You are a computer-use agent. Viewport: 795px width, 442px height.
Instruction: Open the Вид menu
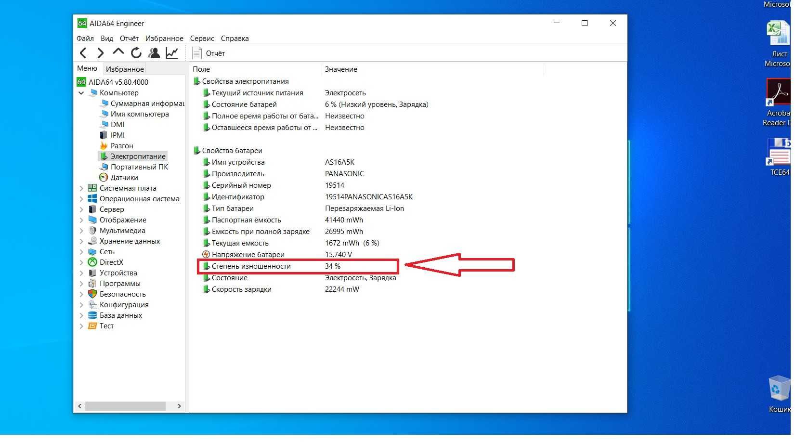tap(107, 39)
